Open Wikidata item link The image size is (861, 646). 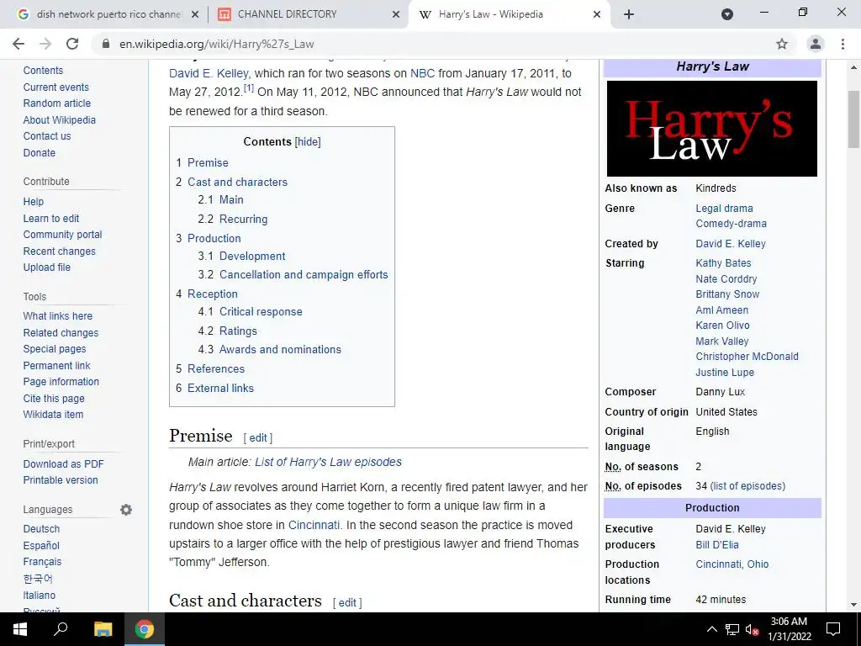pyautogui.click(x=53, y=415)
